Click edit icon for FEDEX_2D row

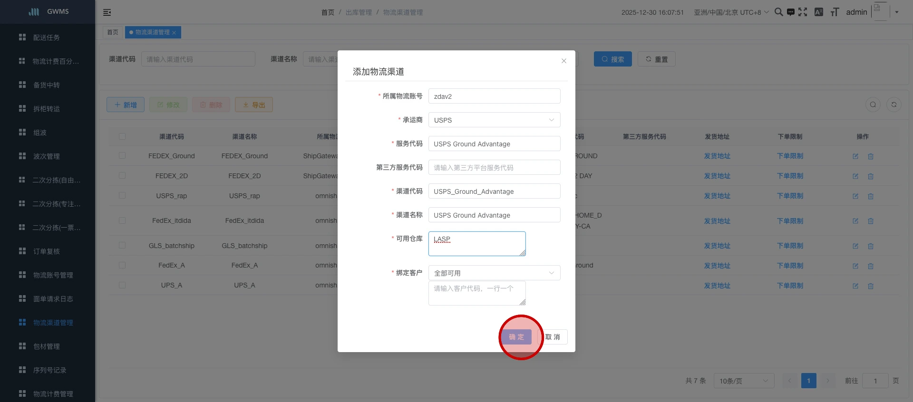click(855, 176)
